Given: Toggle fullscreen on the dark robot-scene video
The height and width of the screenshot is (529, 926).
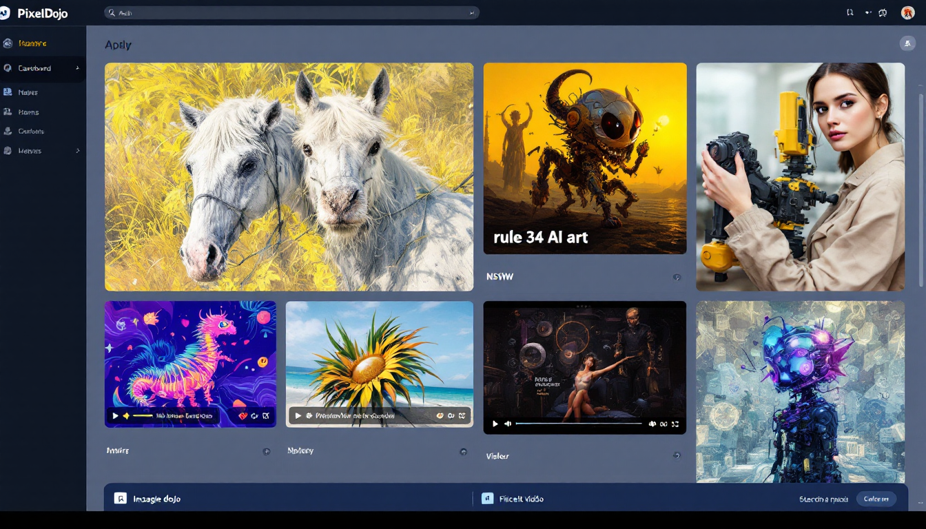Looking at the screenshot, I should [x=675, y=424].
